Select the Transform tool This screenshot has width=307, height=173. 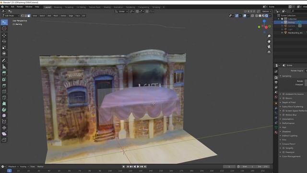4,53
